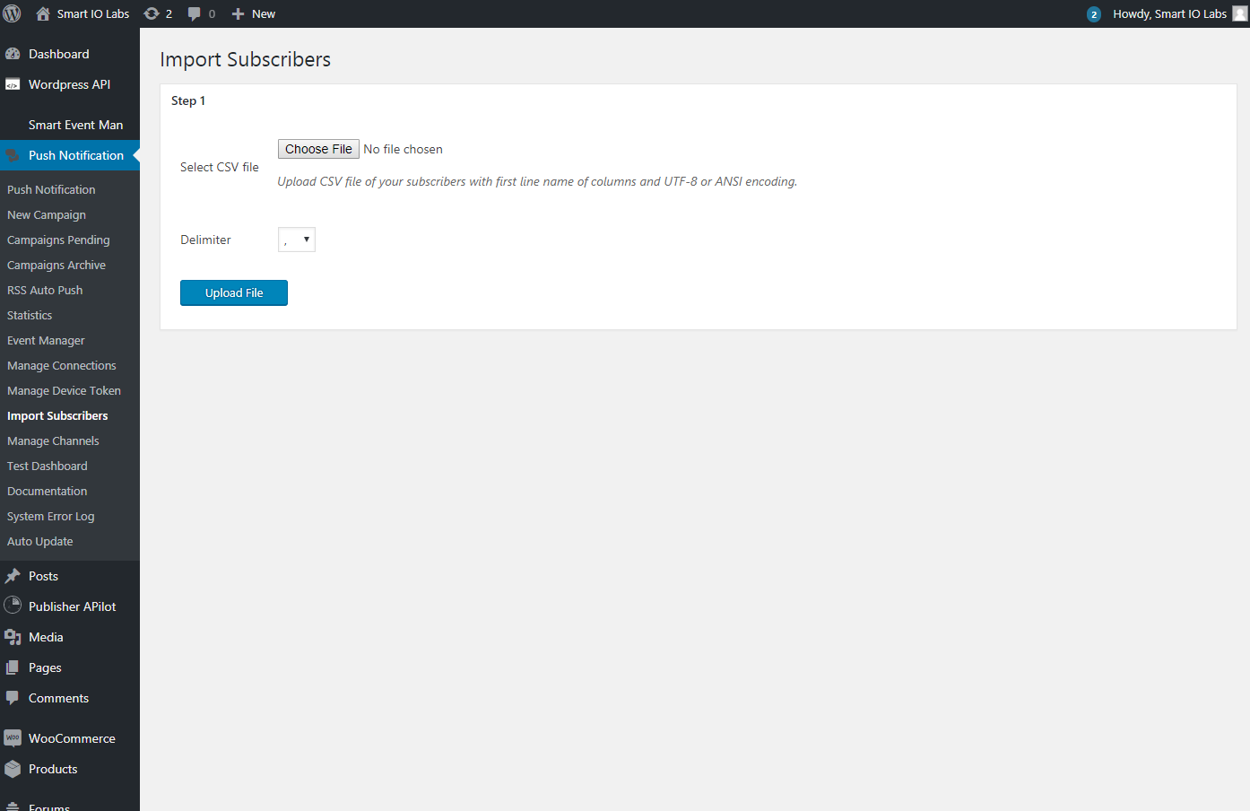This screenshot has height=811, width=1250.
Task: Open Products menu item
Action: (x=70, y=769)
